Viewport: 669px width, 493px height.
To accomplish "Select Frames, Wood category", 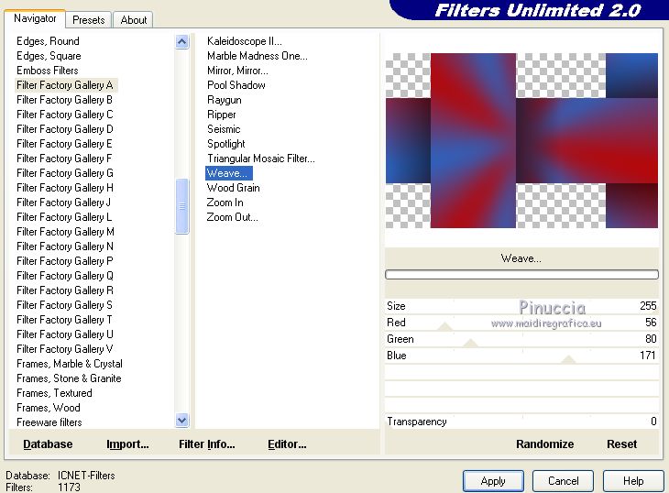I will tap(49, 407).
